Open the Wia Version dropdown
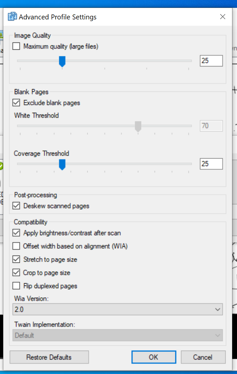This screenshot has width=237, height=374. [118, 309]
